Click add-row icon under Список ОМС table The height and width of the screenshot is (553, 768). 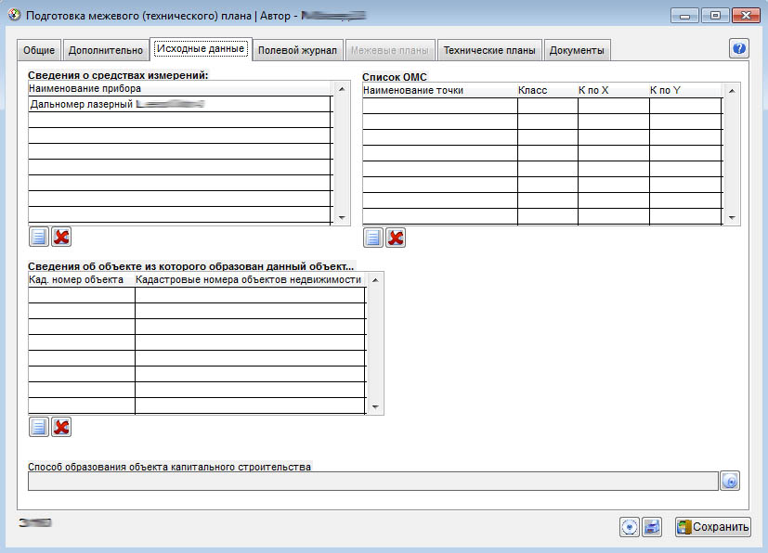click(x=372, y=238)
